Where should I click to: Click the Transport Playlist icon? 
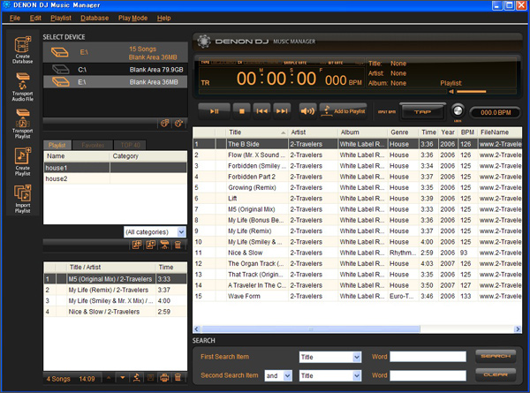coord(23,124)
